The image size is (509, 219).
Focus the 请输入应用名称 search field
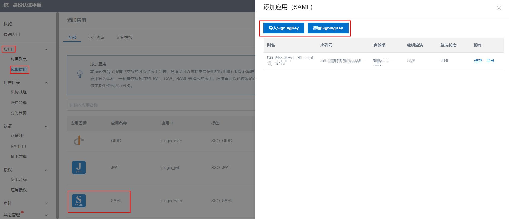pyautogui.click(x=160, y=105)
